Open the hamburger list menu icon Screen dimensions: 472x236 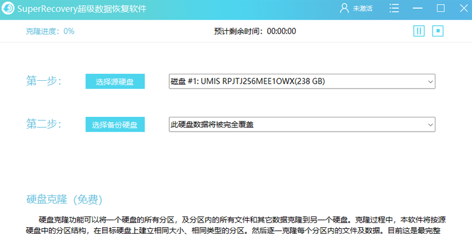(x=394, y=8)
